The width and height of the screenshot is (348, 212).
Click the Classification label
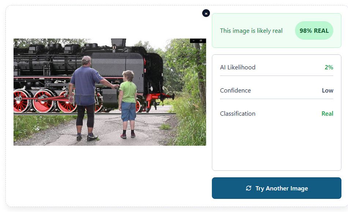238,113
